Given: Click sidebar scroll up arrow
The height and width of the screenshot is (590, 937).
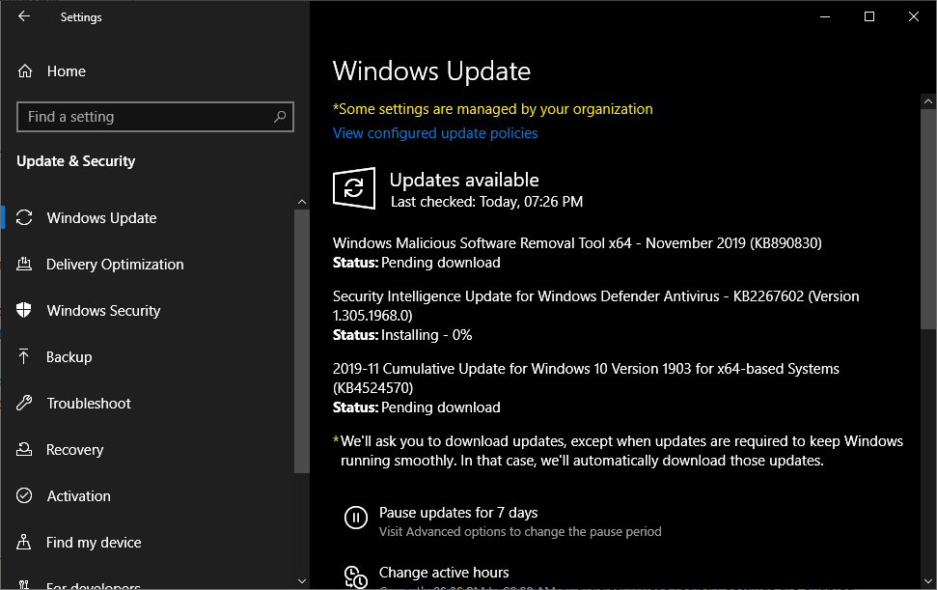Looking at the screenshot, I should [302, 202].
